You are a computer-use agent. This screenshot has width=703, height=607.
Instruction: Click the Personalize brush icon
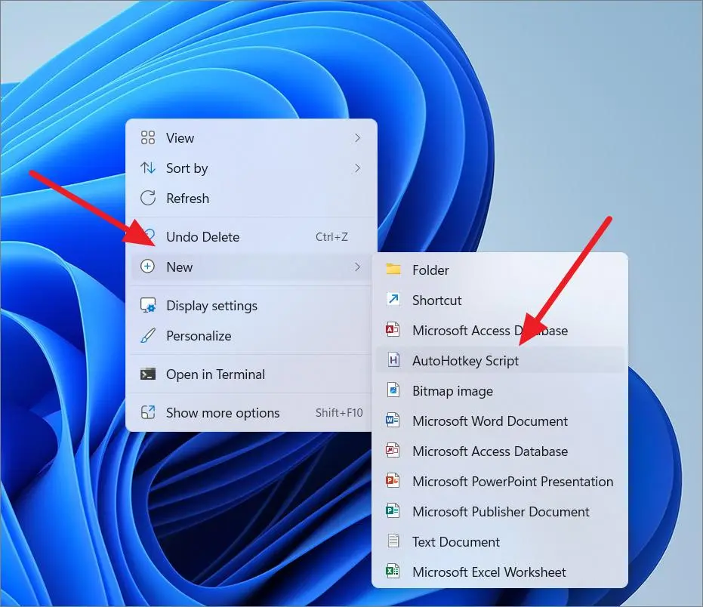(148, 335)
